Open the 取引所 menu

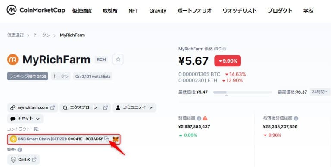click(110, 10)
